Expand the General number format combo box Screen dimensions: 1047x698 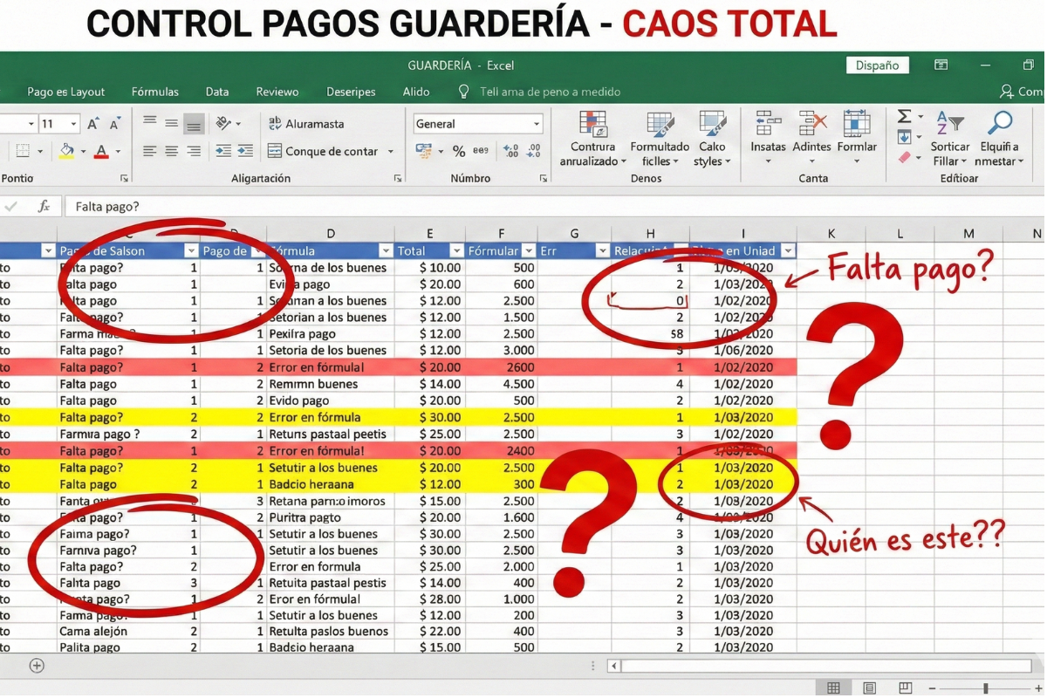(537, 123)
